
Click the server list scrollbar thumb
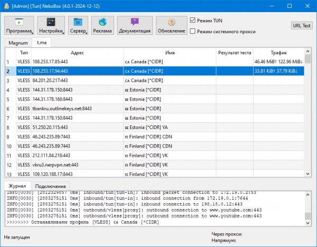307,59
